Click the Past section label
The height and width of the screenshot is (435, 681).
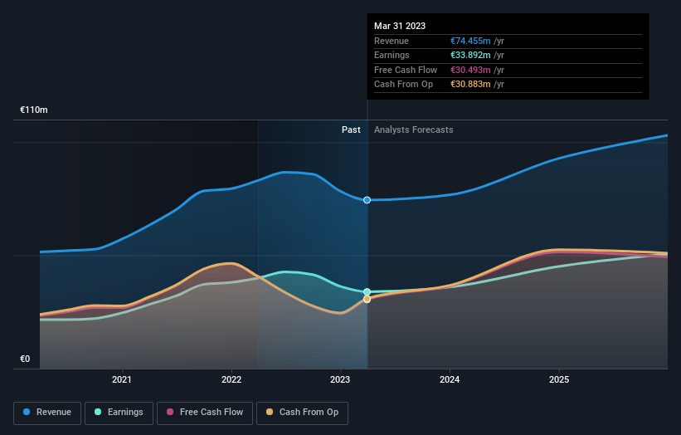coord(351,130)
